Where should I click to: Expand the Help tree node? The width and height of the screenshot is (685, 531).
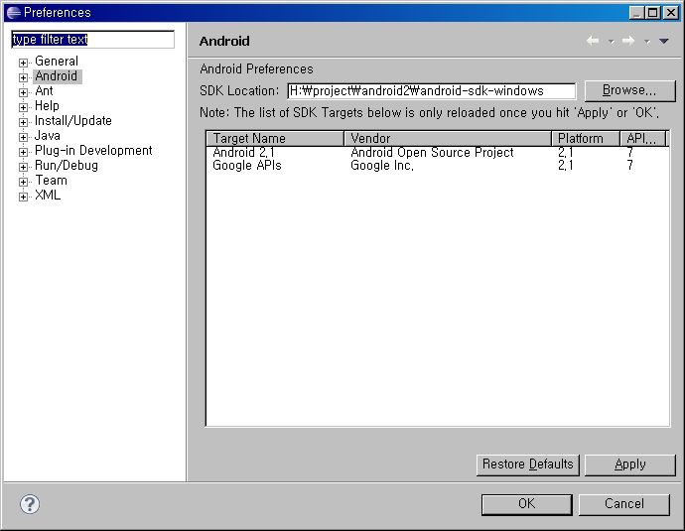coord(23,107)
